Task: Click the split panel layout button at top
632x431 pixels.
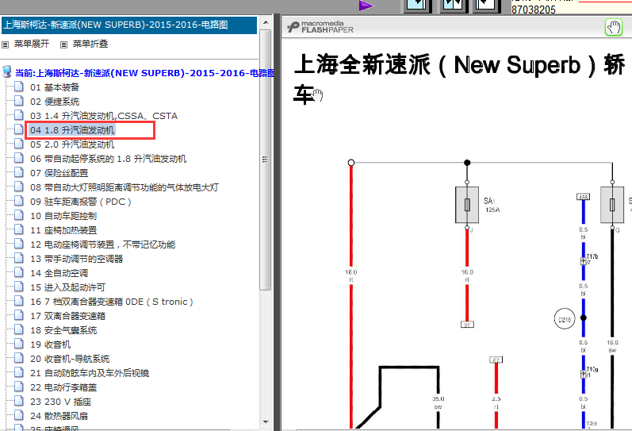Action: (x=453, y=6)
